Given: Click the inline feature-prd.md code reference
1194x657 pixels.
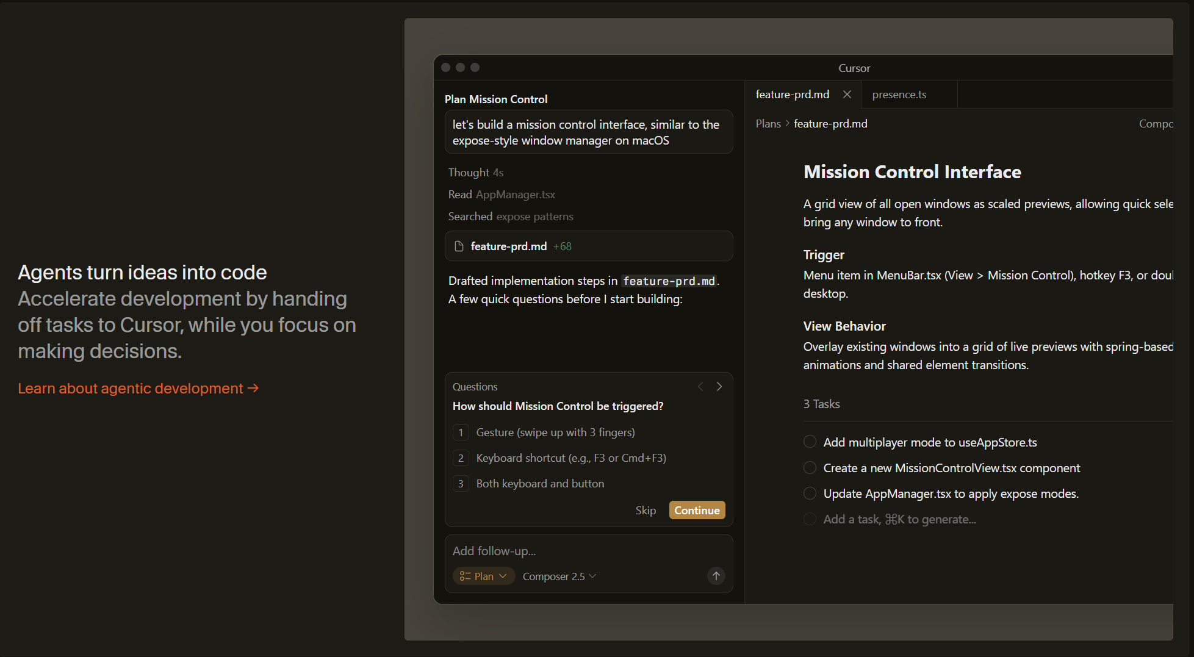Looking at the screenshot, I should 669,281.
